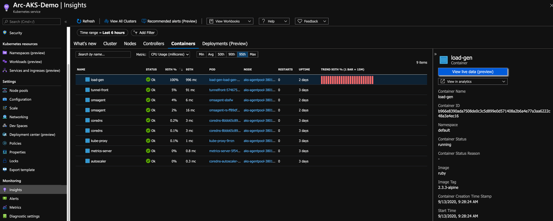This screenshot has width=553, height=221.
Task: Open the Metric CPU Usage dropdown
Action: point(169,54)
